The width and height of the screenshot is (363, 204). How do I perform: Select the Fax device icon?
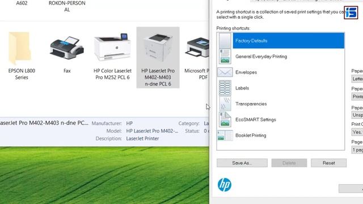click(67, 48)
